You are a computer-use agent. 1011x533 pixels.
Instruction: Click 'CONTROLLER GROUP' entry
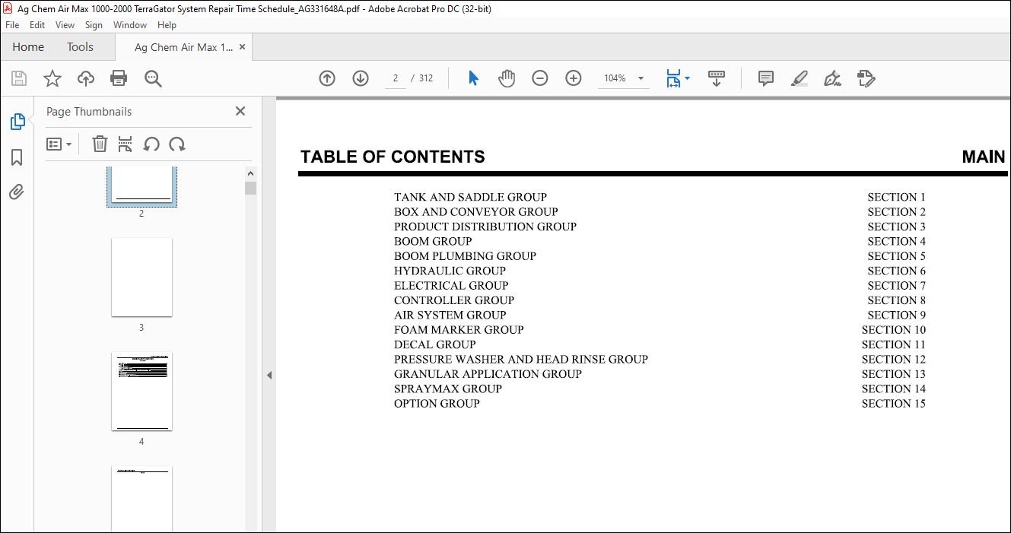(454, 300)
